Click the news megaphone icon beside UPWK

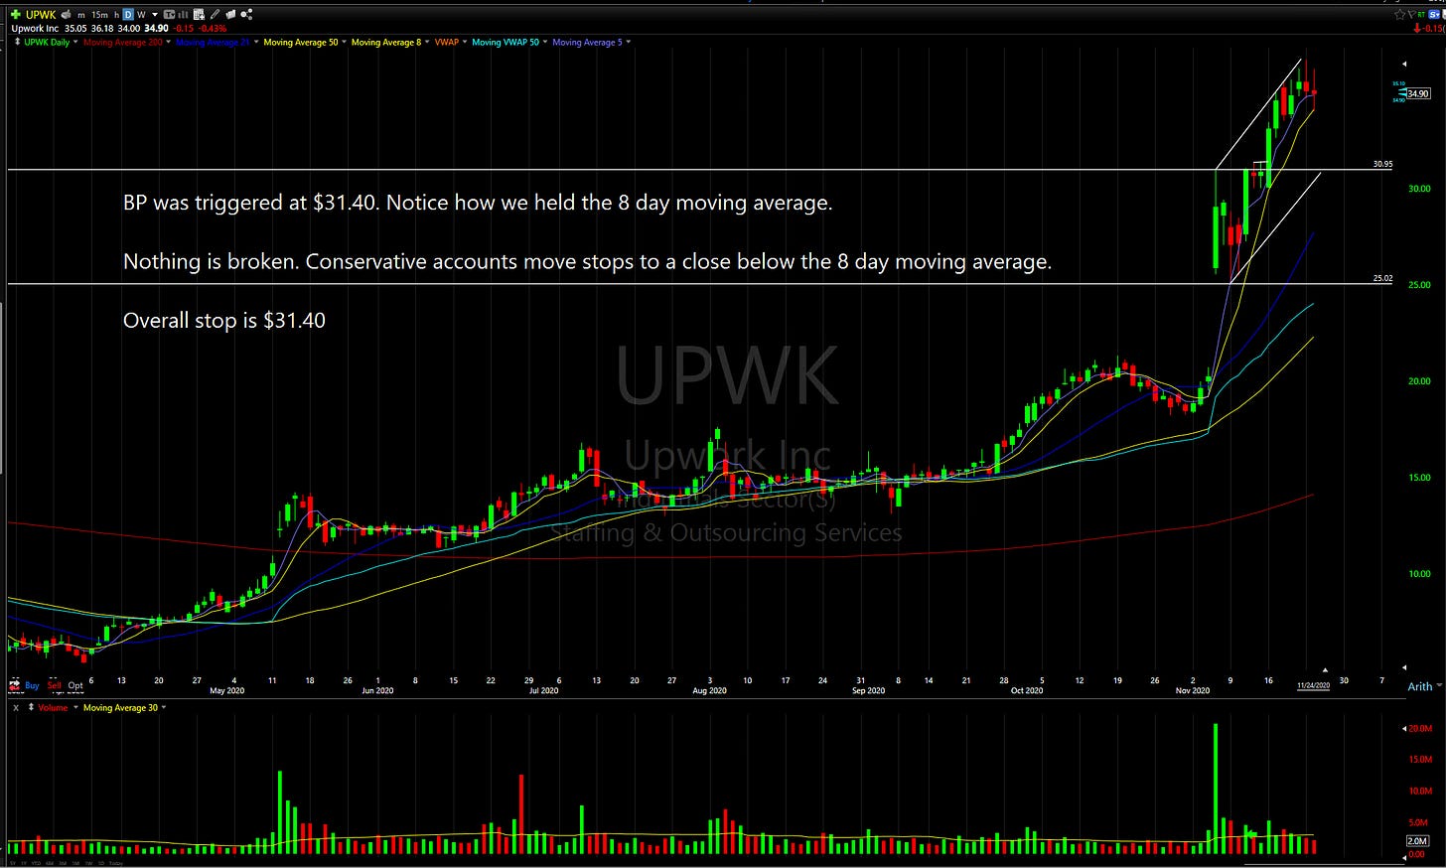[x=67, y=14]
